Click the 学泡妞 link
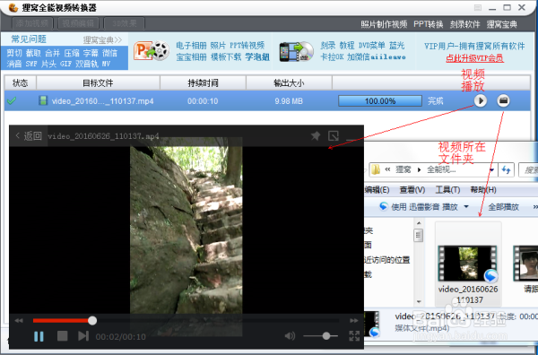The image size is (538, 355). tap(257, 57)
